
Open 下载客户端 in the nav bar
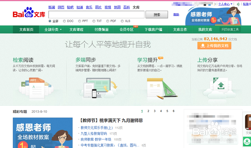tap(153, 29)
